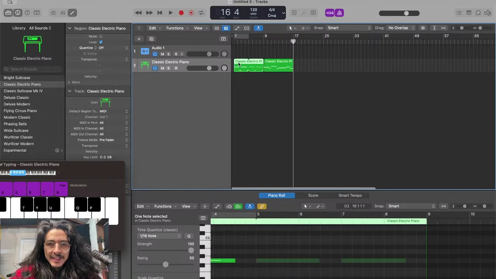Toggle Cycle mode button
This screenshot has width=496, height=279.
[201, 13]
